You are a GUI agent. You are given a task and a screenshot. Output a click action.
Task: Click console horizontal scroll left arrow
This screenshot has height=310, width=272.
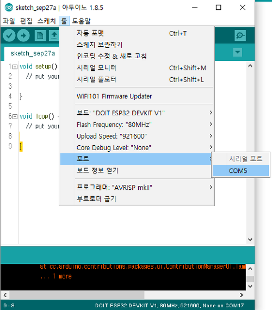pyautogui.click(x=5, y=295)
